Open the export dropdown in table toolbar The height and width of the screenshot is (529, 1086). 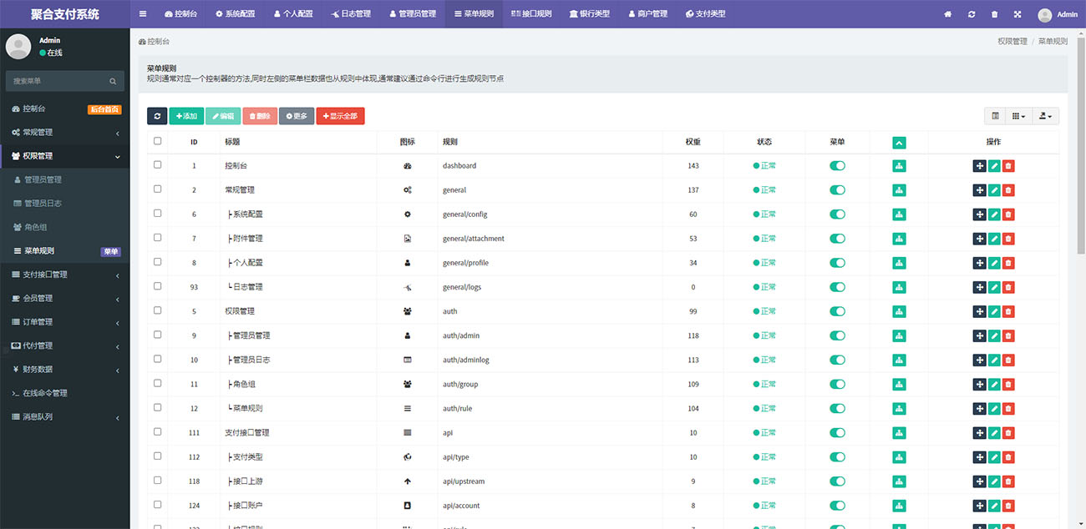click(1045, 116)
